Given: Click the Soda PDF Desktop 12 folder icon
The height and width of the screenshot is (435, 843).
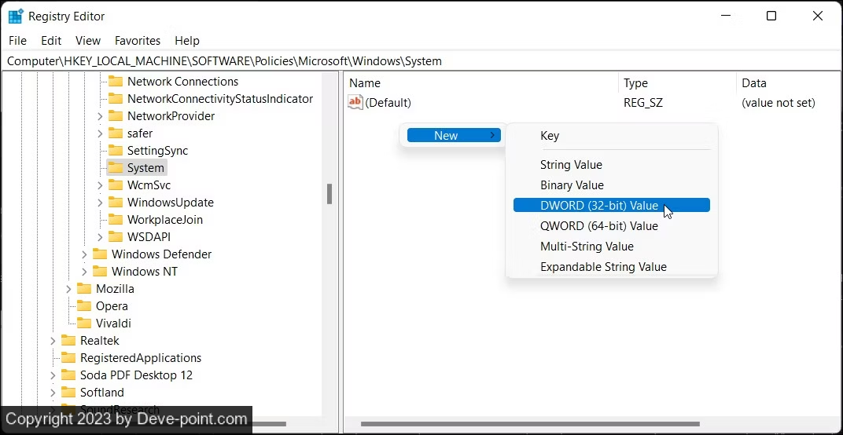Looking at the screenshot, I should (x=68, y=375).
